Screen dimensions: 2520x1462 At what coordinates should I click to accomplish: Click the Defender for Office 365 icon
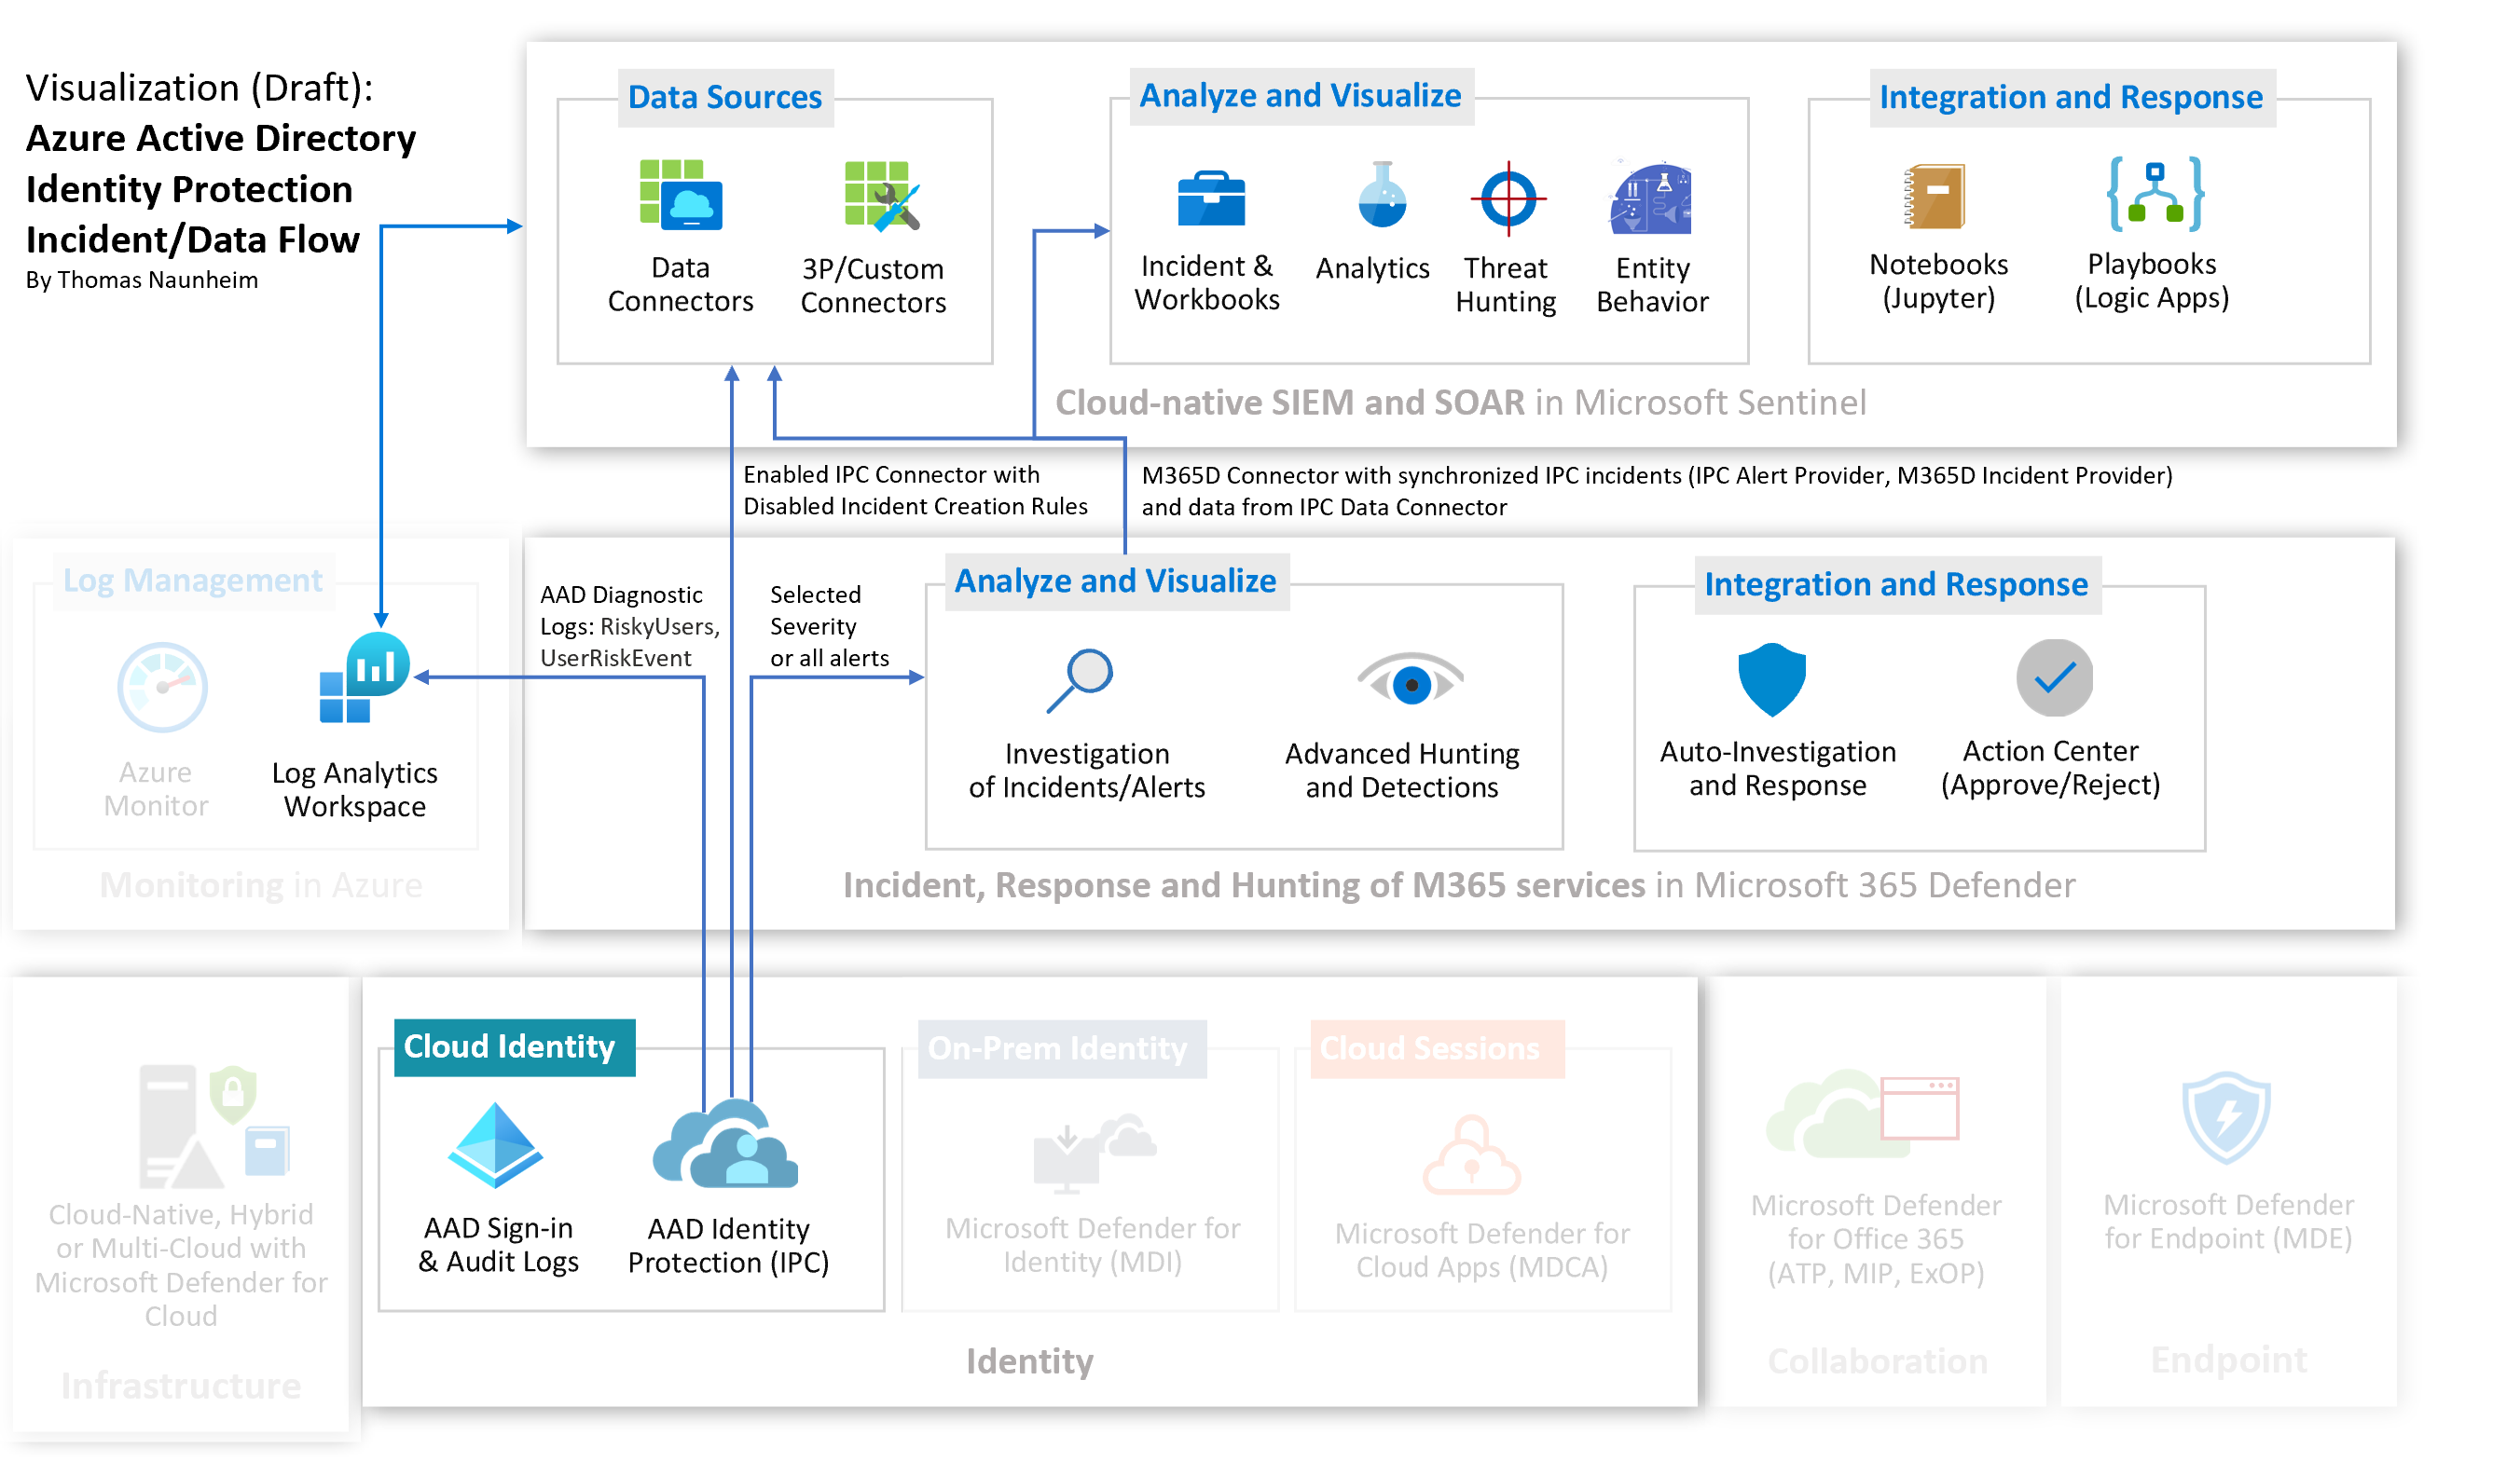coord(1862,1114)
